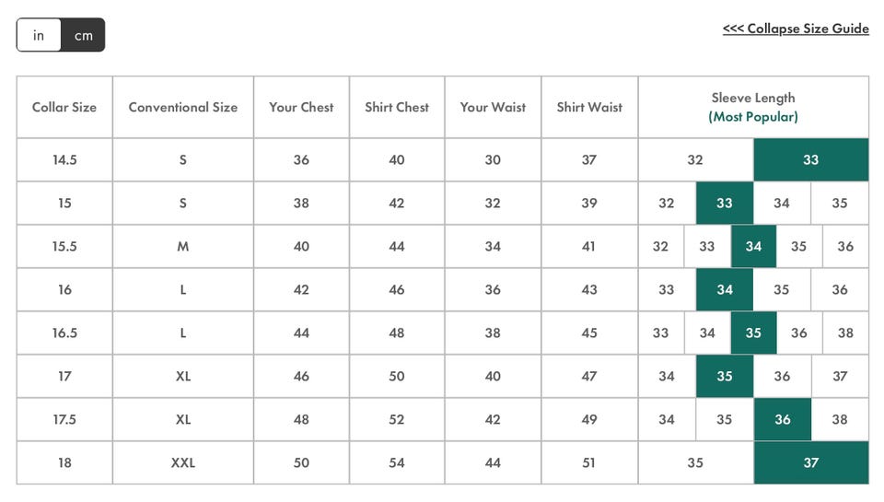
Task: Choose popular sleeve 33 in collar 15 row
Action: coord(725,203)
